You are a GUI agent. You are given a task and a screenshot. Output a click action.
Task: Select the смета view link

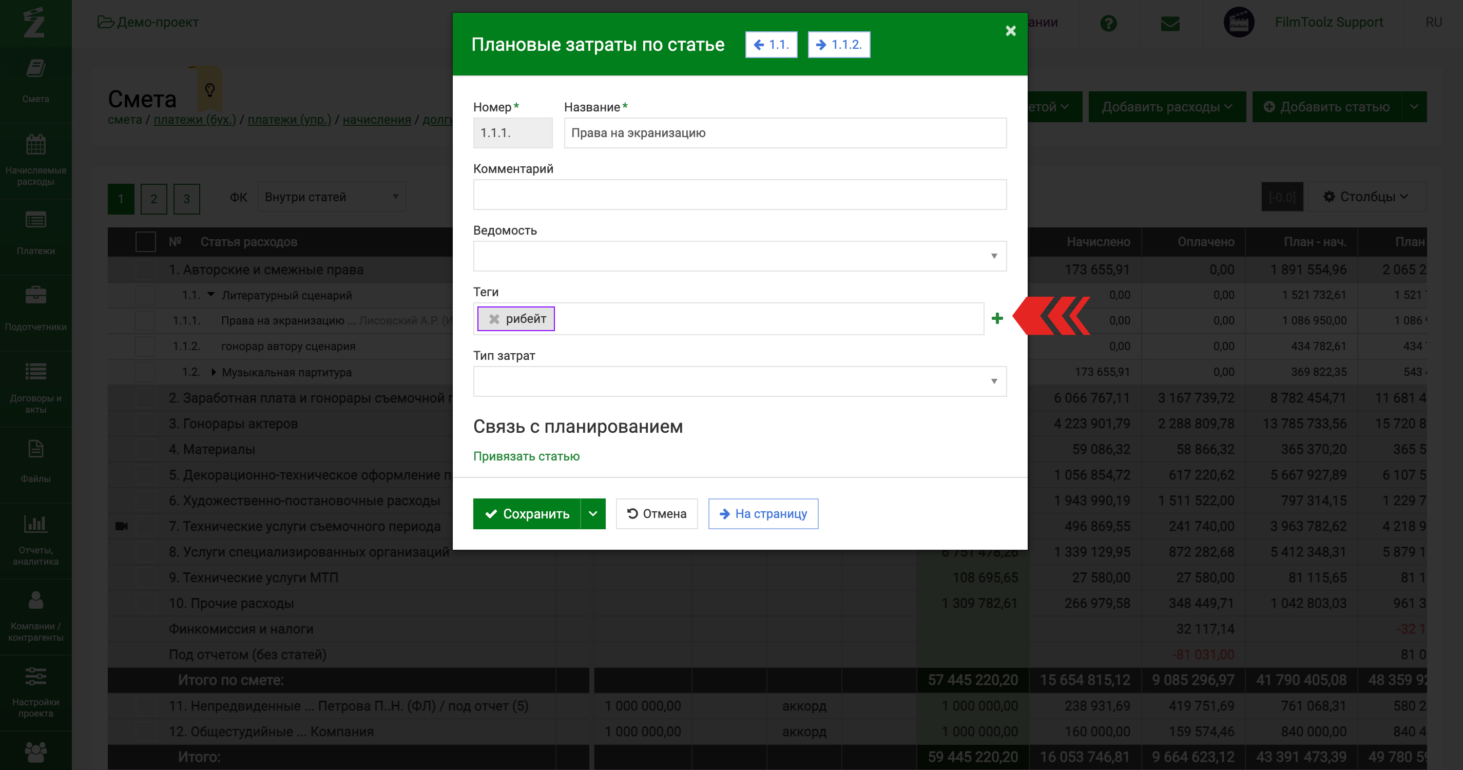(125, 120)
